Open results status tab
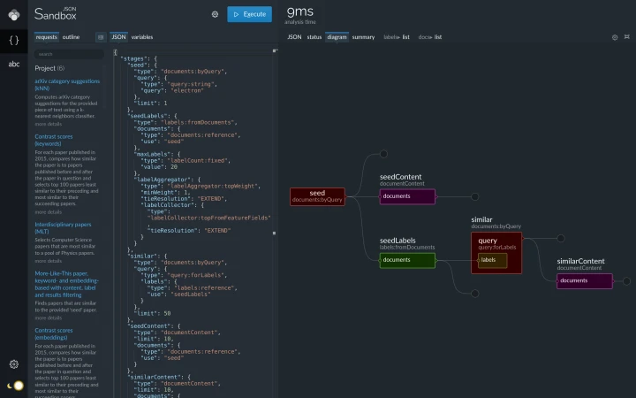The image size is (636, 398). [x=314, y=37]
